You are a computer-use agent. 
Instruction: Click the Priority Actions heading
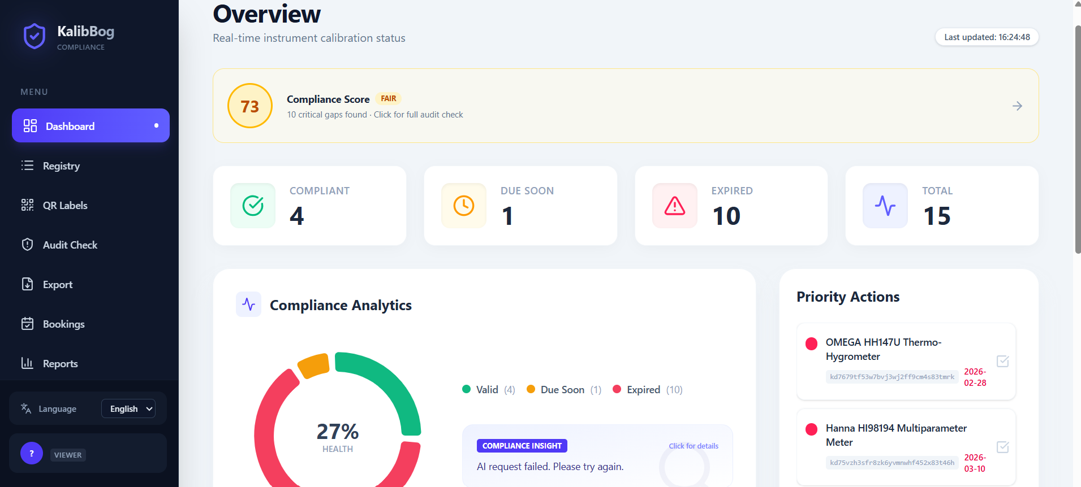point(848,297)
